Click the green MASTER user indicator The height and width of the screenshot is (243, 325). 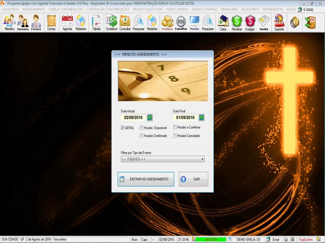[x=211, y=239]
